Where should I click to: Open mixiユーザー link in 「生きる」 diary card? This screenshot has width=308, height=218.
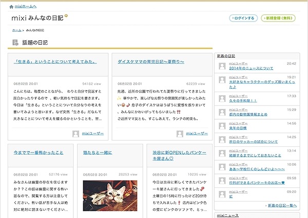pos(93,134)
